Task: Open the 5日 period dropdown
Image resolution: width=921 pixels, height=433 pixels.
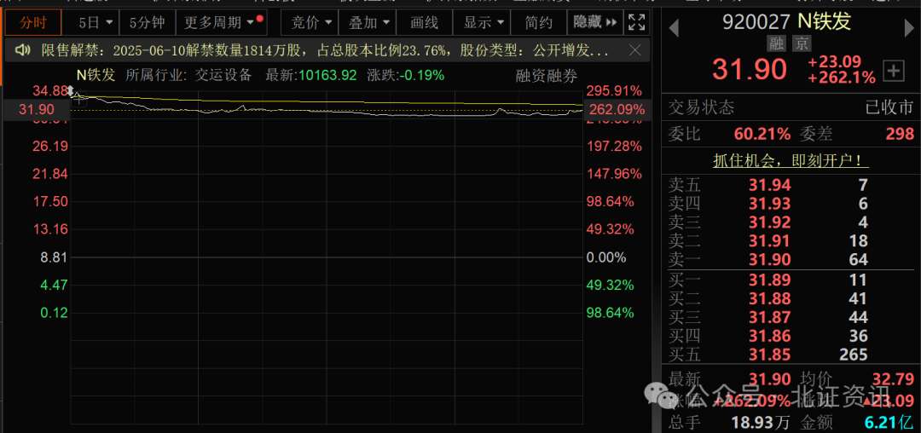Action: click(90, 23)
